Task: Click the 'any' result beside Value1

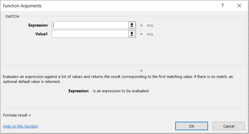Action: pyautogui.click(x=150, y=34)
